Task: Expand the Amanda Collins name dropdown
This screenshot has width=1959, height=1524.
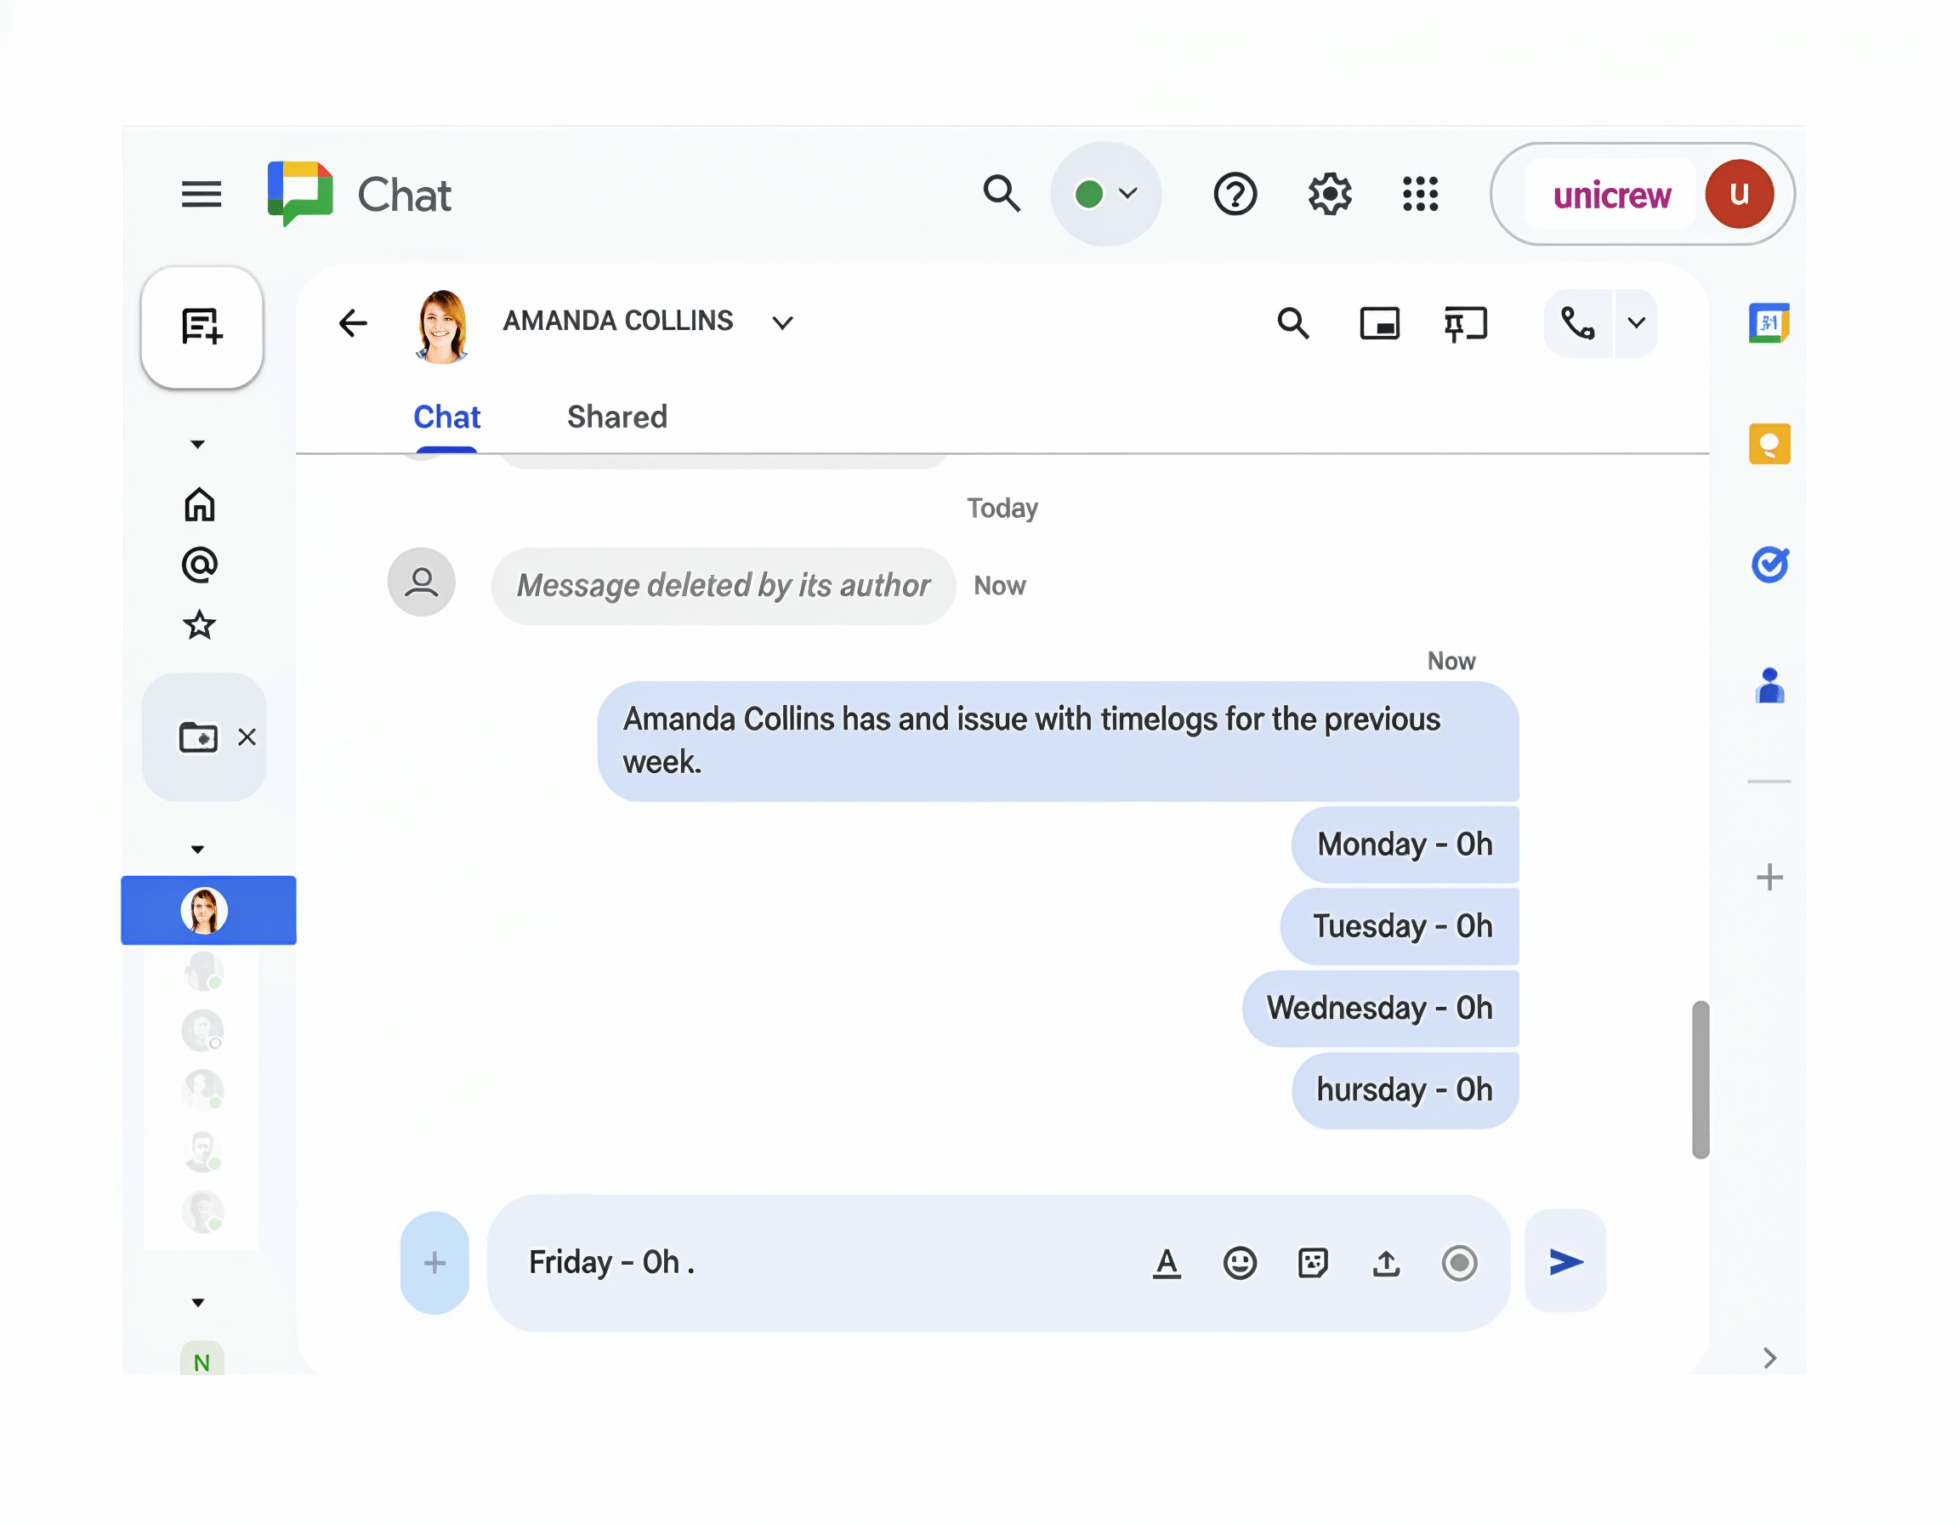Action: pyautogui.click(x=783, y=324)
